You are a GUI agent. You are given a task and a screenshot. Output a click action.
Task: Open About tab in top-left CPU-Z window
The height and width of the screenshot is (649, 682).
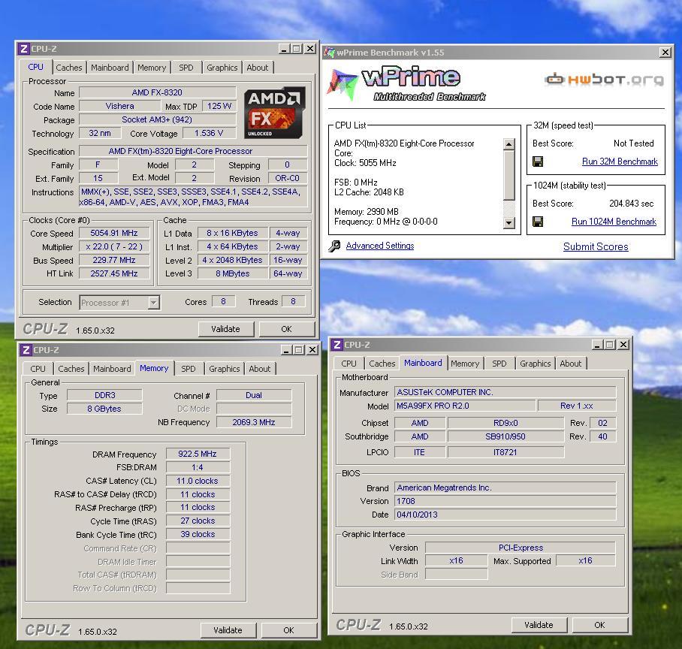point(258,68)
